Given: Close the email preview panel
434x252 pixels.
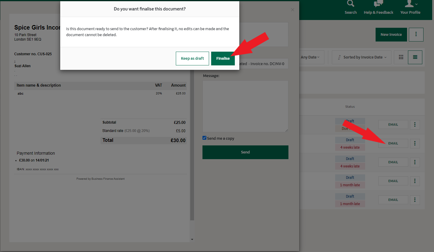Looking at the screenshot, I should (292, 10).
